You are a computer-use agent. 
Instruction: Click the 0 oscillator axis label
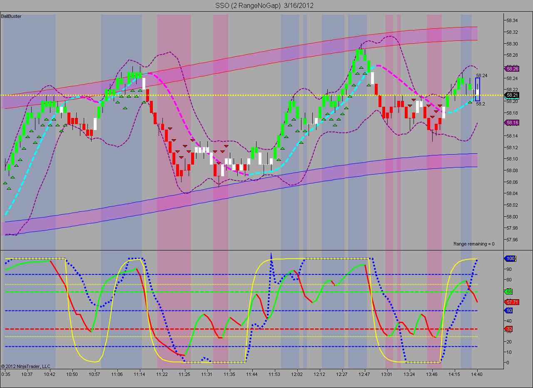point(508,363)
